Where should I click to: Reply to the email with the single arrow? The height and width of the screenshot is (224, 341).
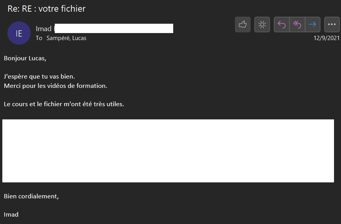(x=282, y=24)
